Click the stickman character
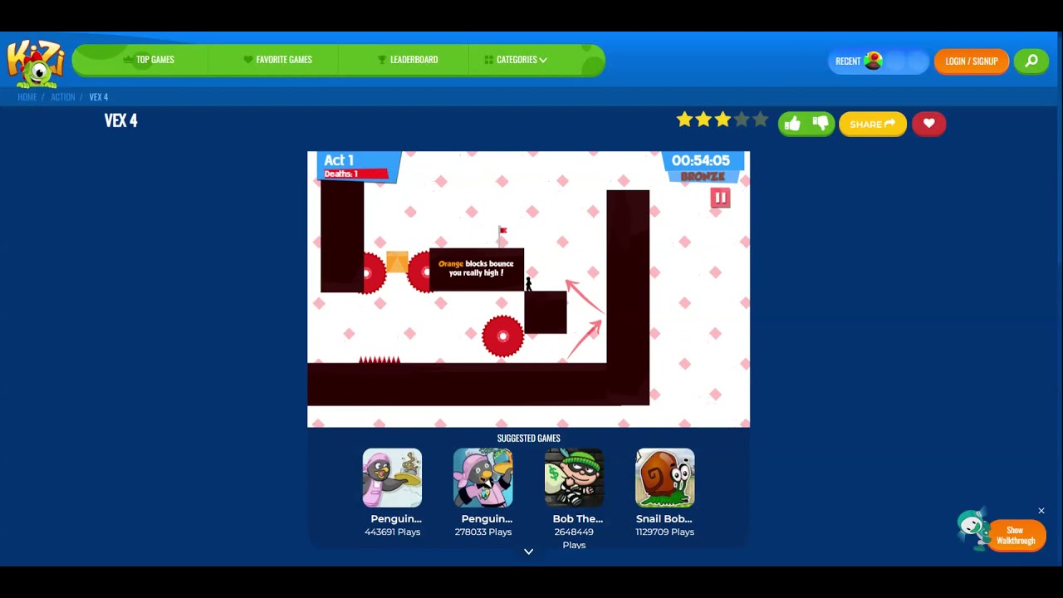Viewport: 1063px width, 598px height. tap(528, 284)
